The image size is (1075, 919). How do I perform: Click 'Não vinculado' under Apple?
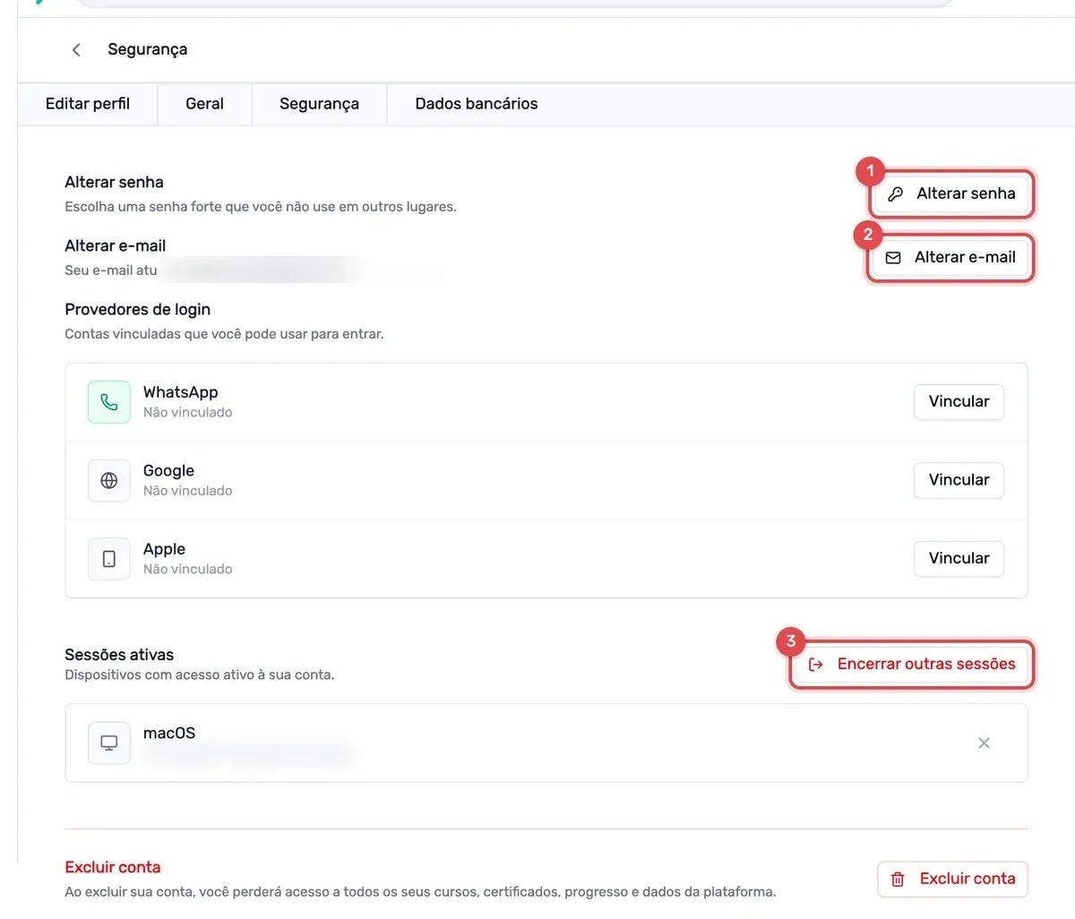pos(187,569)
